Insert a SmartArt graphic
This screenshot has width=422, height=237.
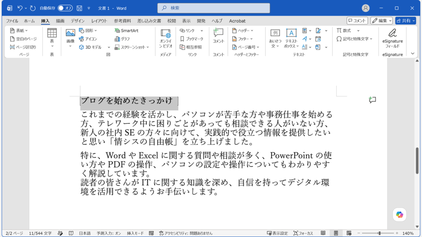click(x=127, y=30)
